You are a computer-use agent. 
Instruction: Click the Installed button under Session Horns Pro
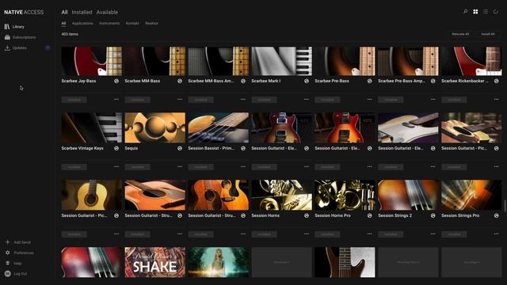(x=327, y=234)
